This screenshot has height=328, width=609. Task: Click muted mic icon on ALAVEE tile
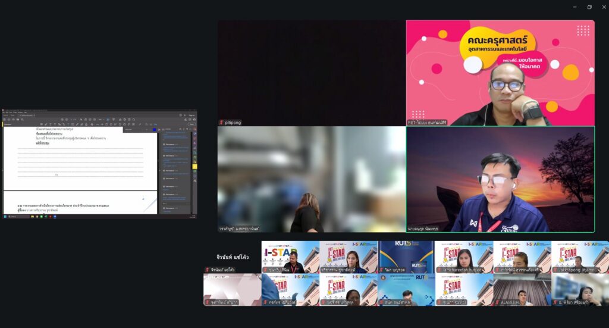[497, 302]
